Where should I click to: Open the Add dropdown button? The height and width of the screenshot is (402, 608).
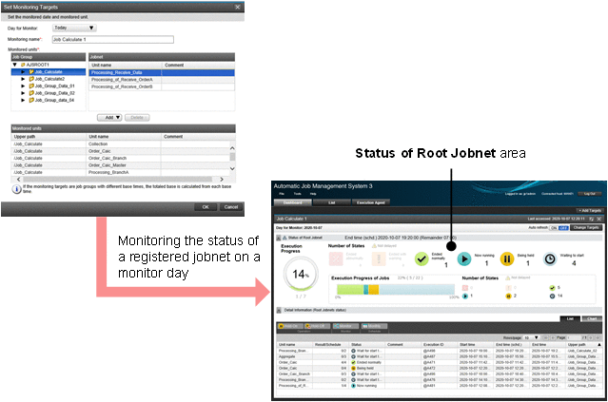click(109, 117)
